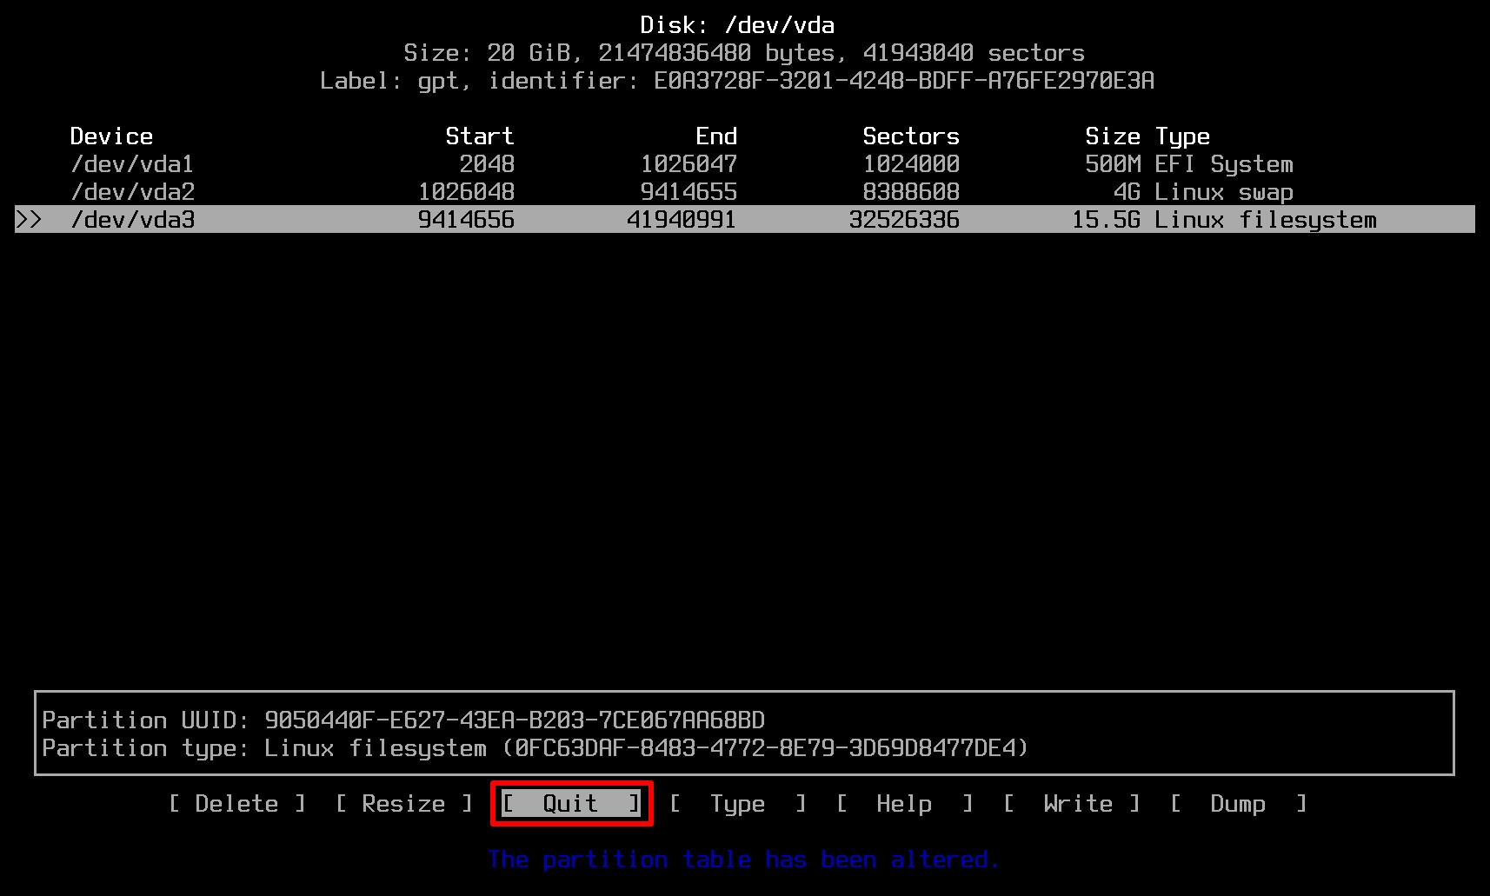Click the 15.5G Linux filesystem cell
Screen dimensions: 1490x896
click(1224, 220)
